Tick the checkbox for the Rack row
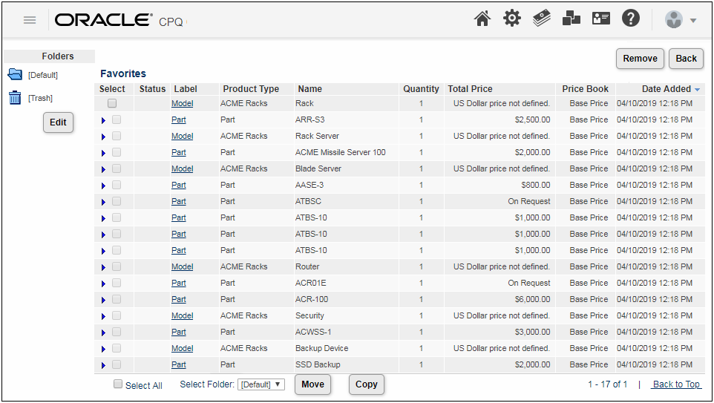Screen dimensions: 714x403 click(x=112, y=104)
